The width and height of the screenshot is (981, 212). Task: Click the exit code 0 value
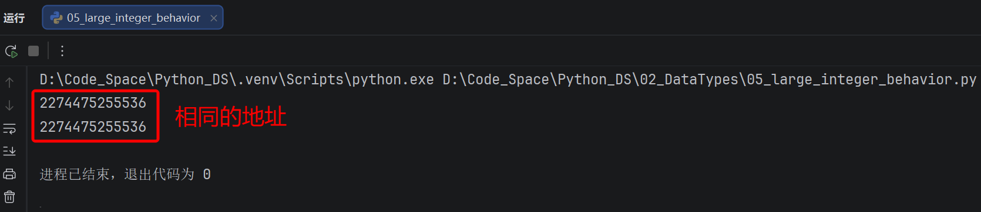click(x=207, y=175)
